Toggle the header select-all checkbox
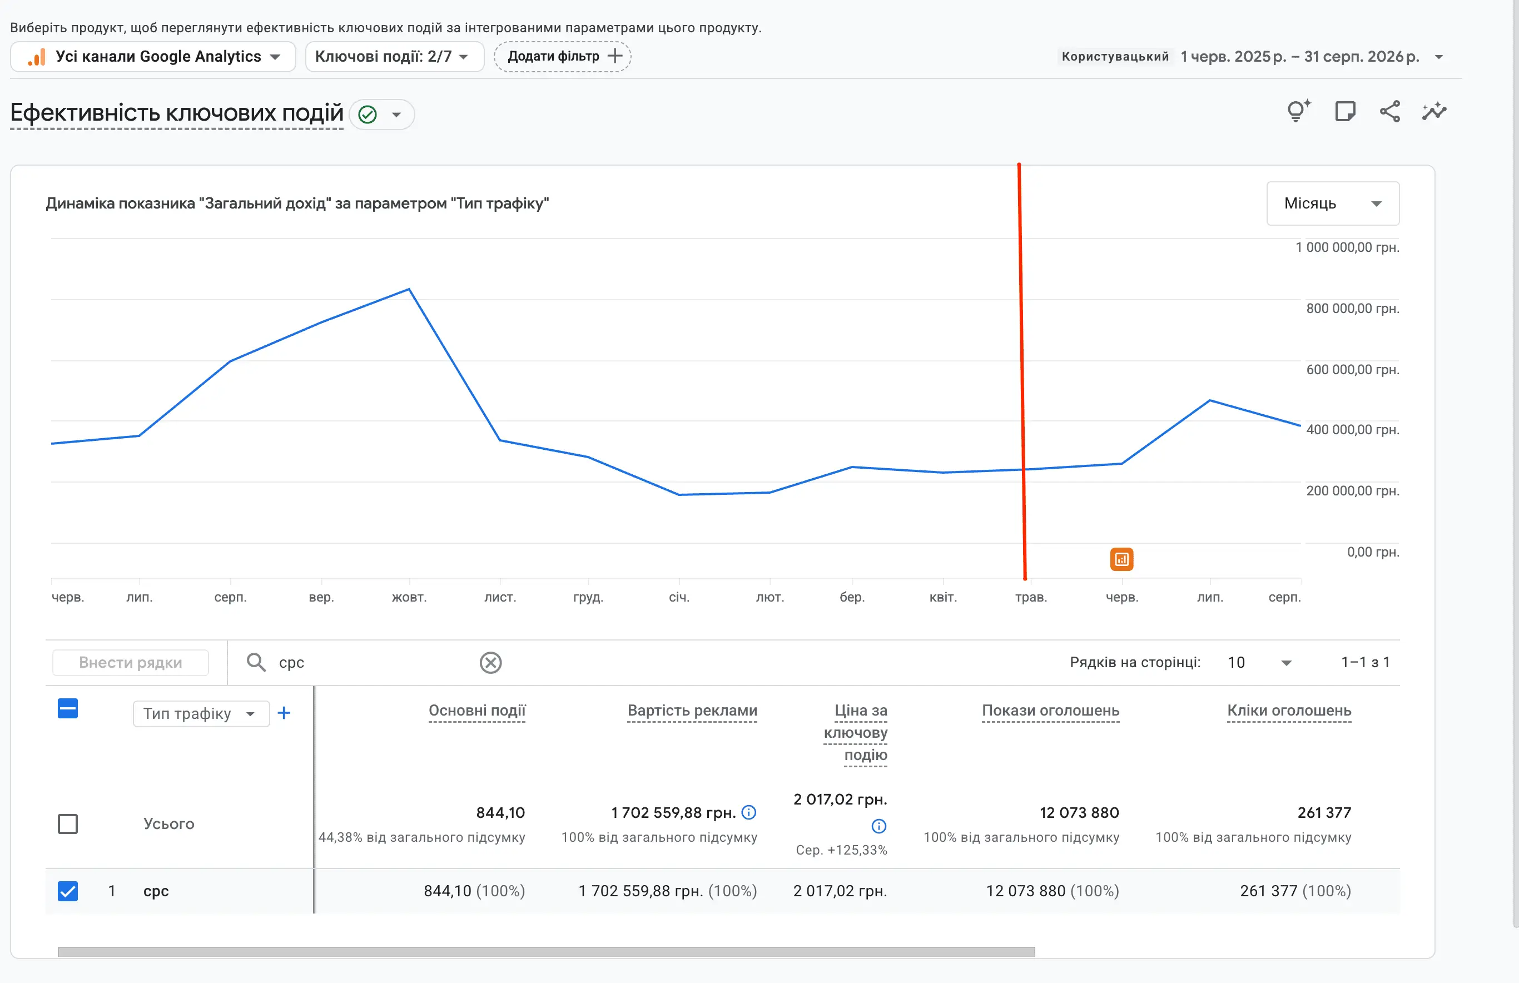Viewport: 1519px width, 983px height. pos(68,708)
